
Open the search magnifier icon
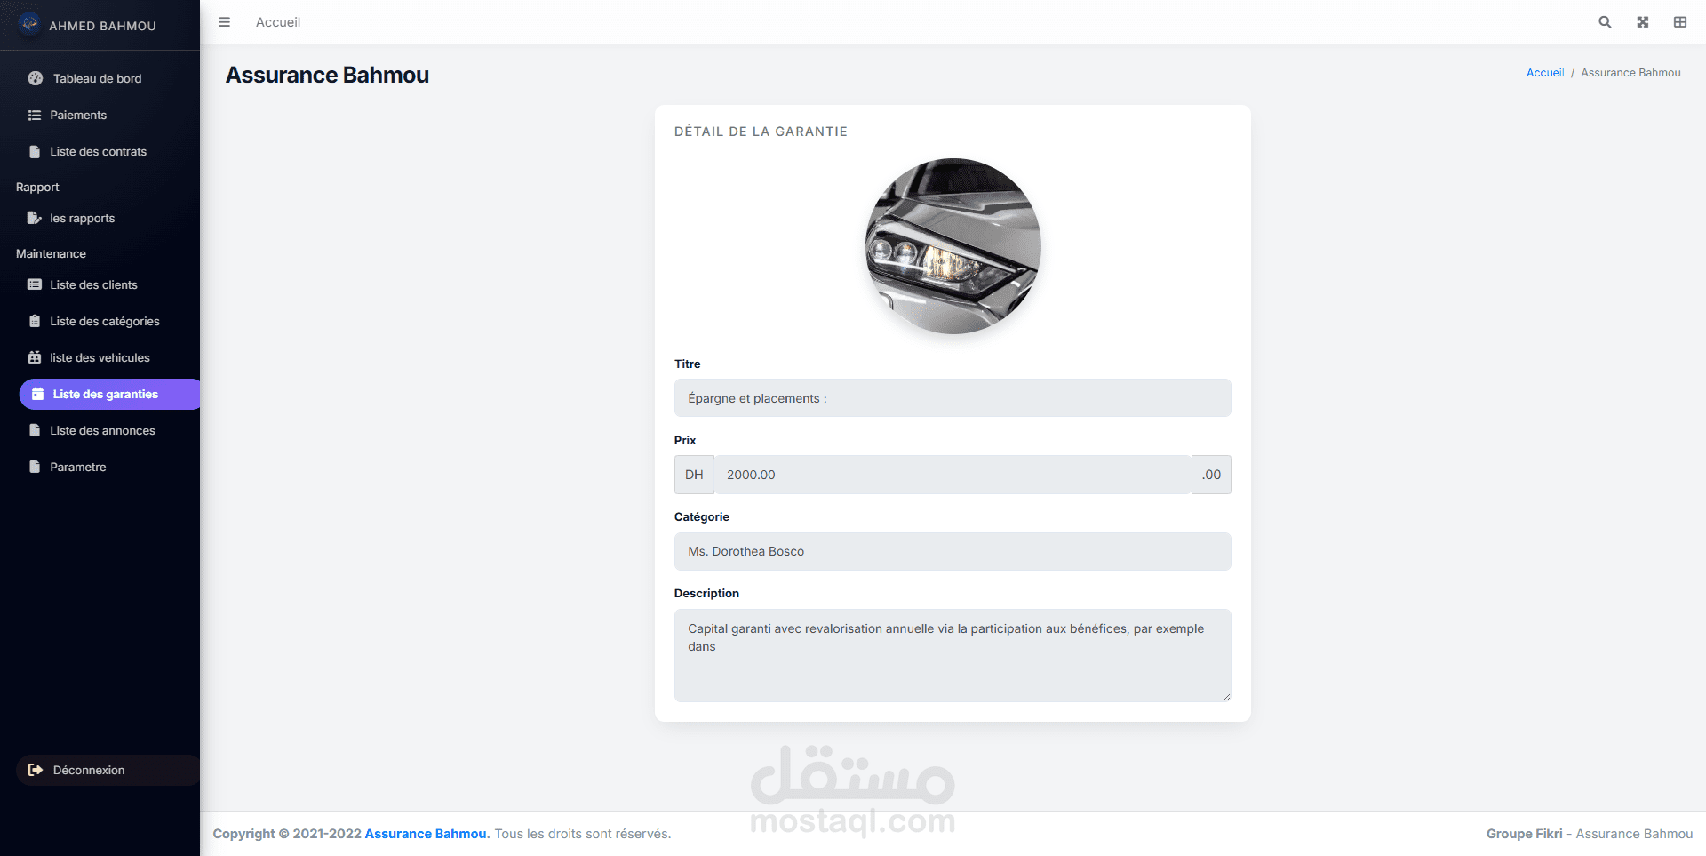[1605, 22]
